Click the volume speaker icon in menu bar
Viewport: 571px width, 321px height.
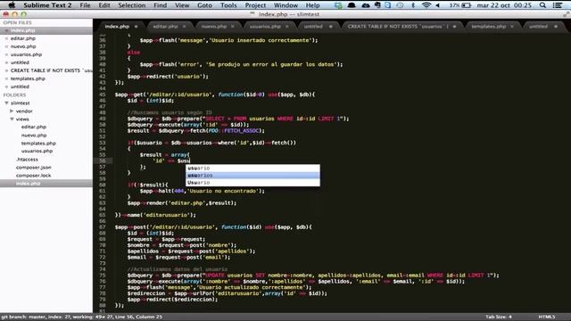(x=438, y=5)
